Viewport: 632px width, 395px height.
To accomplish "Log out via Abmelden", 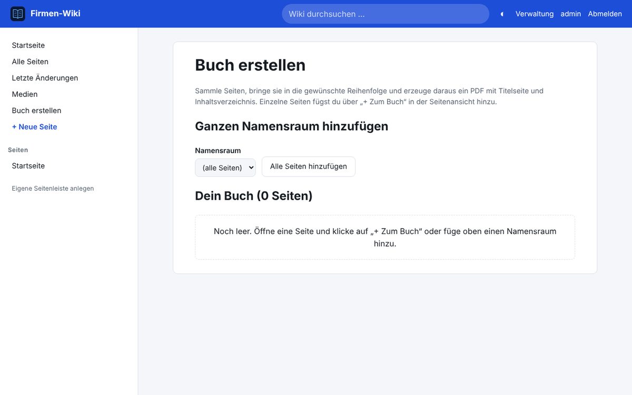I will click(605, 14).
